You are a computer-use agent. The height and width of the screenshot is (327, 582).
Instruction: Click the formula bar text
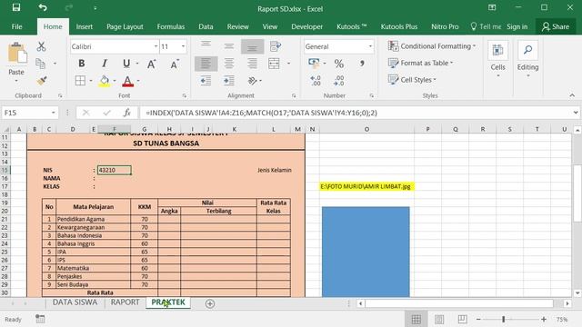(261, 113)
